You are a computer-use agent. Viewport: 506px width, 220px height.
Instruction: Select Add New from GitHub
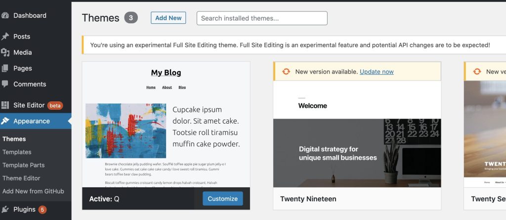(33, 191)
